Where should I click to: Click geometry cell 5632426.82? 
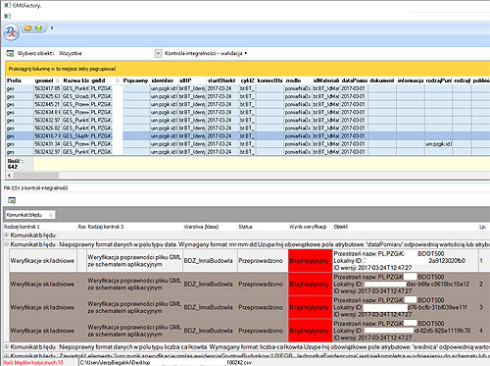point(47,129)
